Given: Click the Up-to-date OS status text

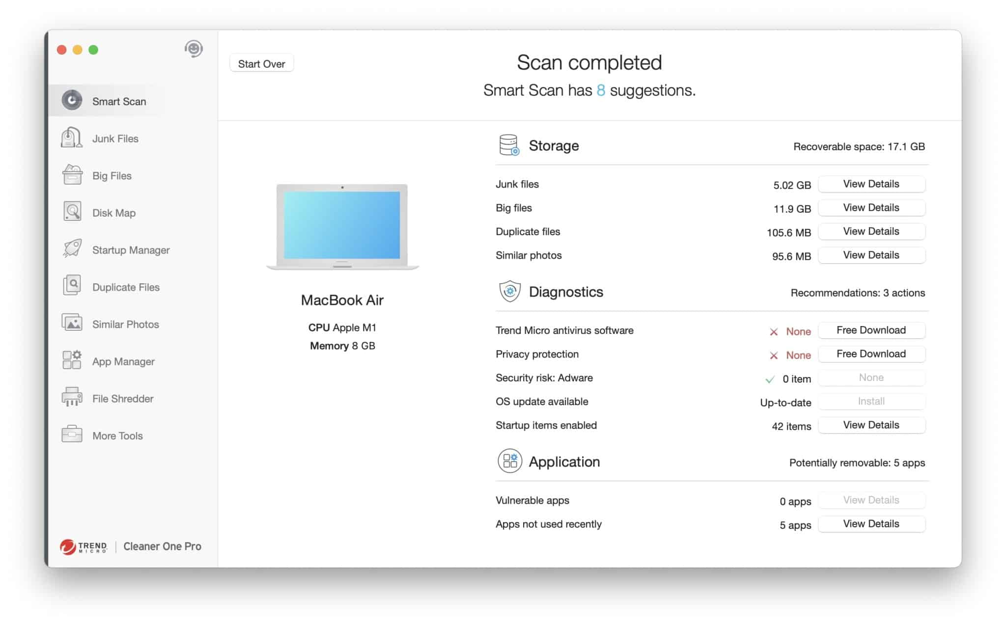Looking at the screenshot, I should pyautogui.click(x=785, y=403).
